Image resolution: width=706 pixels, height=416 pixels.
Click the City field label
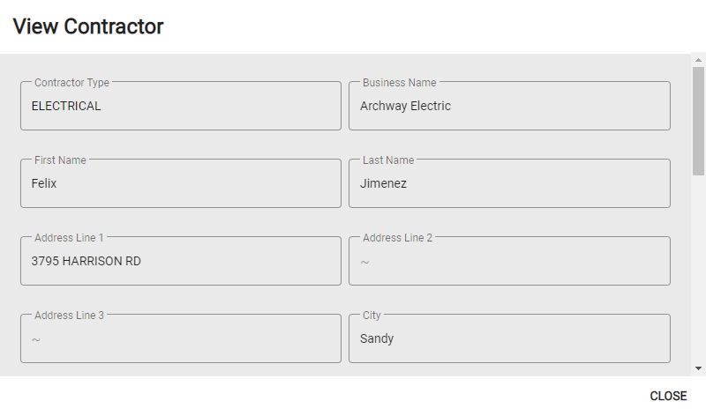(372, 316)
